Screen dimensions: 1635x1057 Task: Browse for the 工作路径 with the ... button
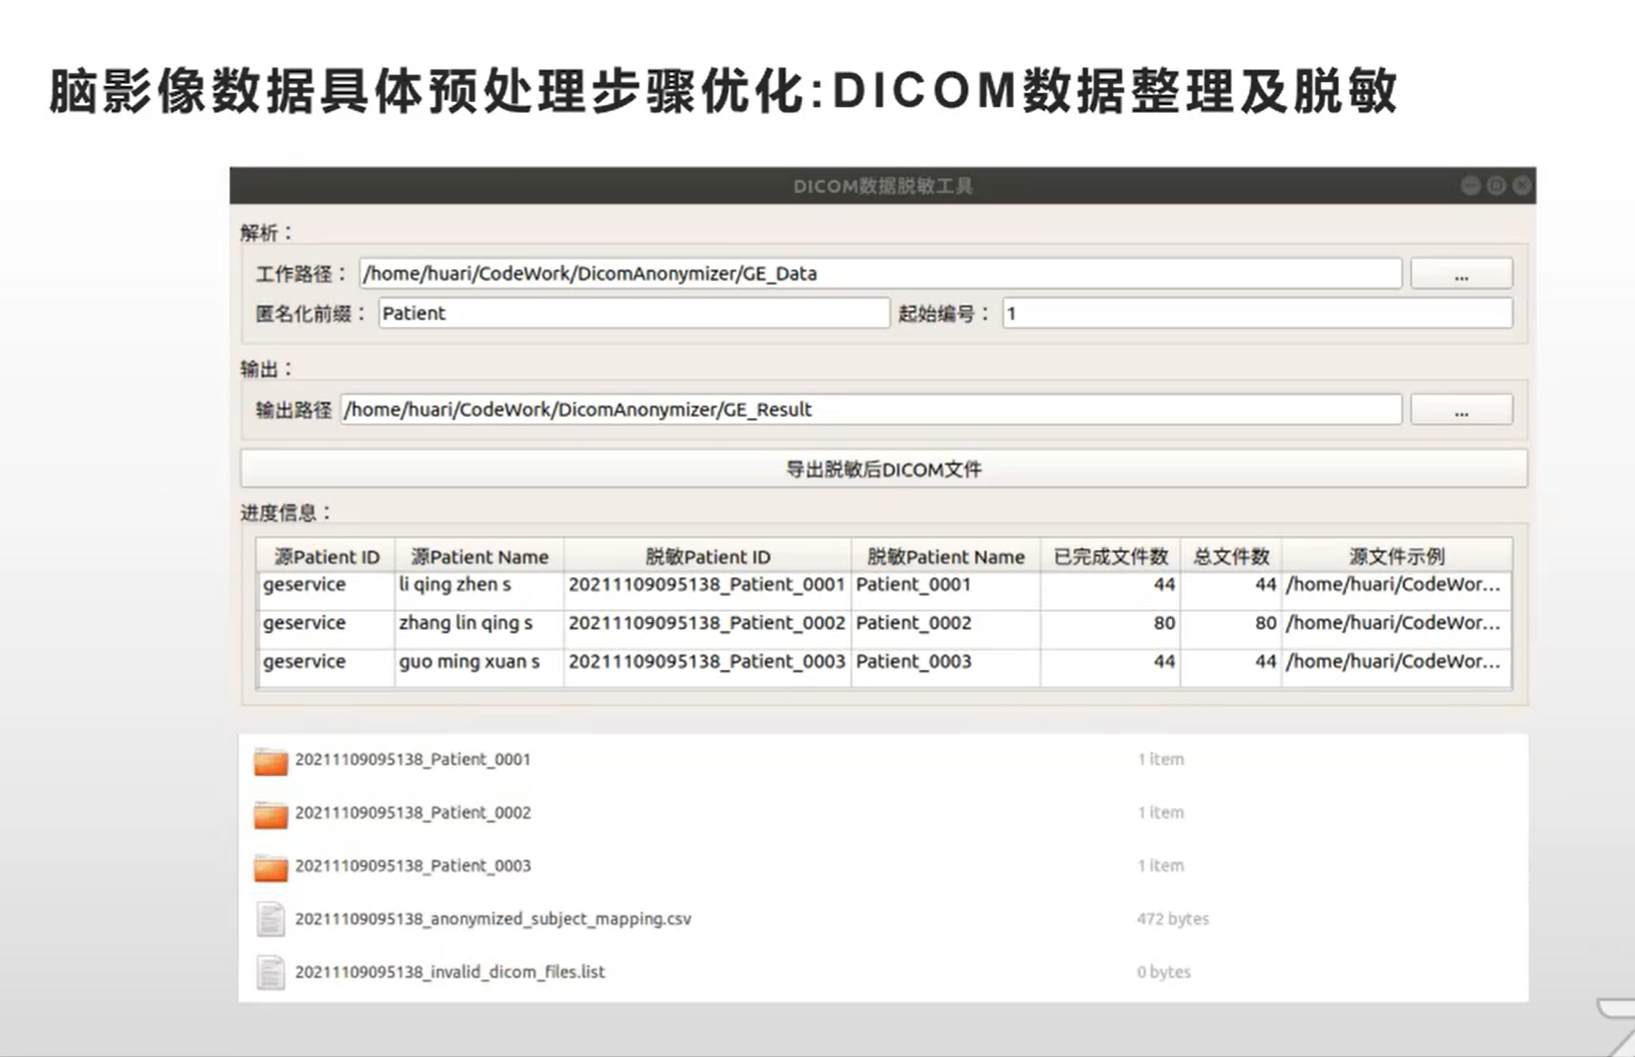pyautogui.click(x=1461, y=274)
